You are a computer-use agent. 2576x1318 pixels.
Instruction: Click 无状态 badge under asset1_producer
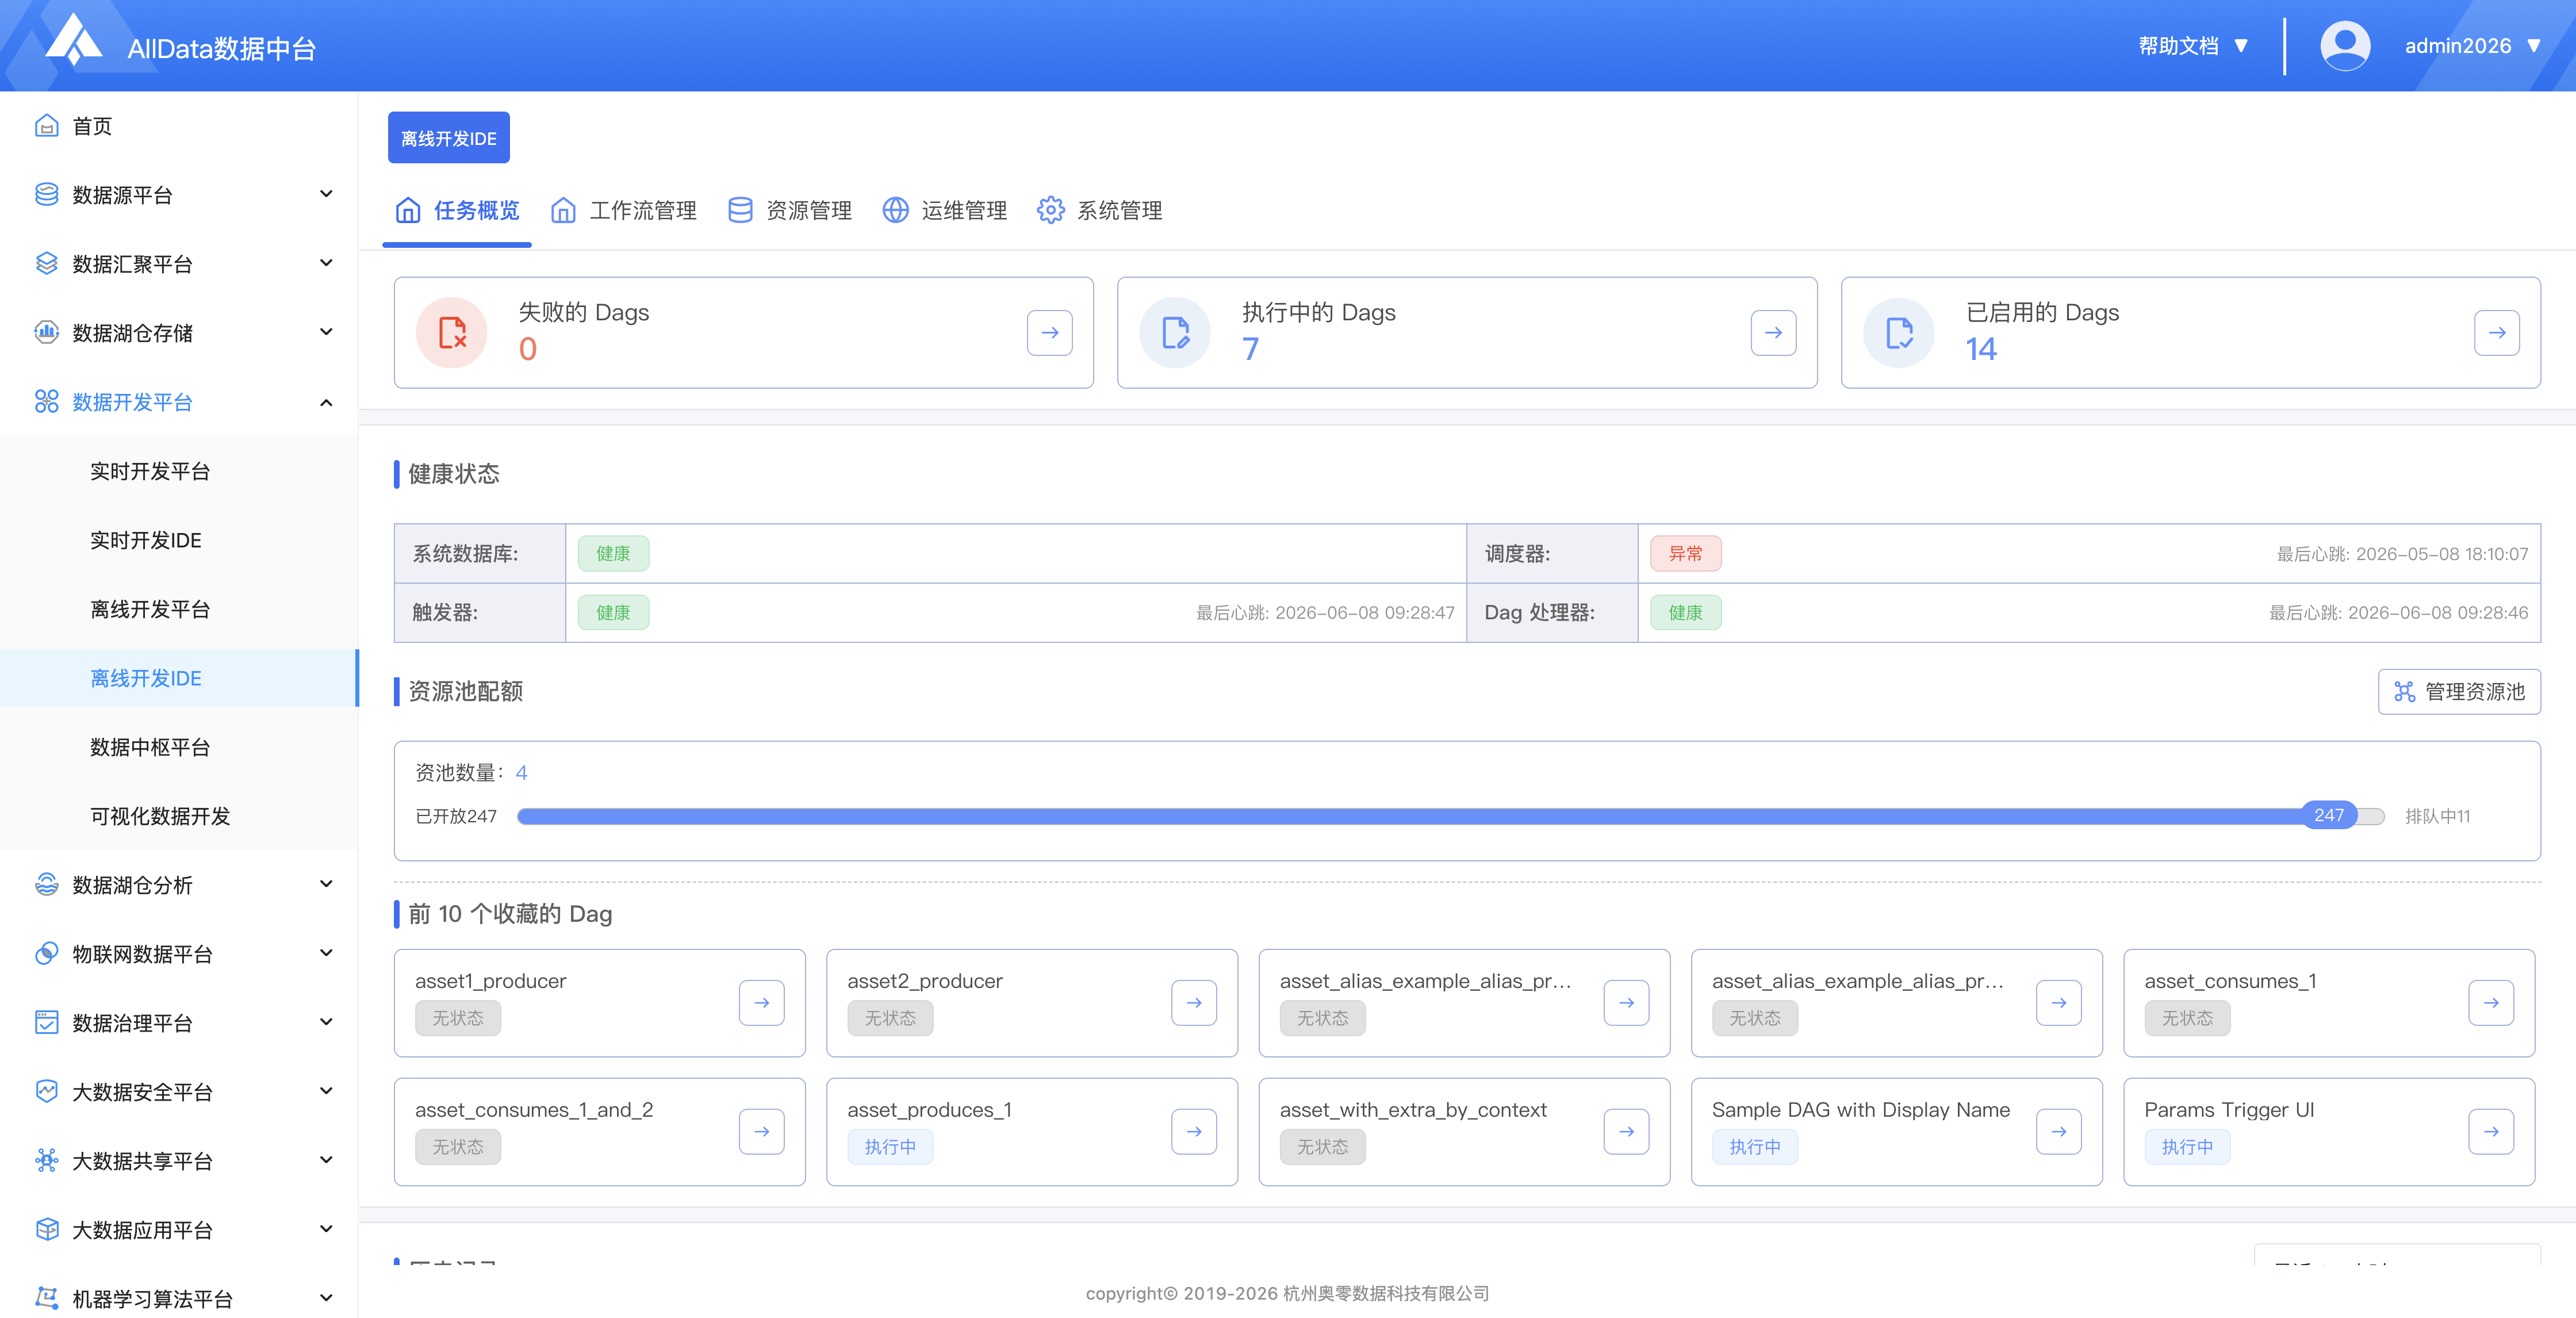(458, 1018)
